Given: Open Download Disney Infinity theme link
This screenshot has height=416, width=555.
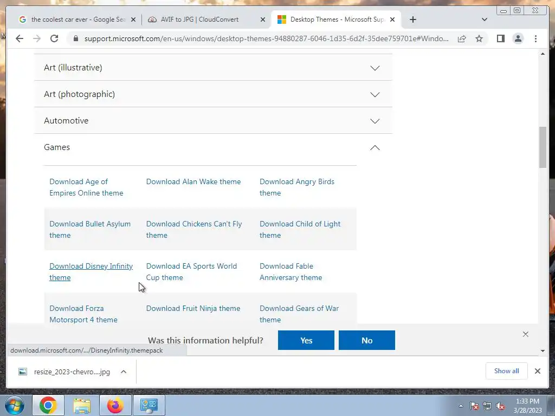Looking at the screenshot, I should pos(91,272).
